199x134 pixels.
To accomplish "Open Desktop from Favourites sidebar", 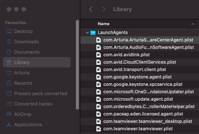I will (x=37, y=31).
